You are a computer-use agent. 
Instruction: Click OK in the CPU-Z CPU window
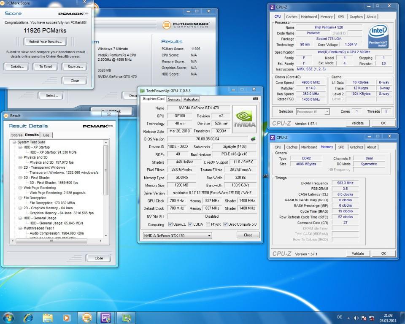pos(383,123)
